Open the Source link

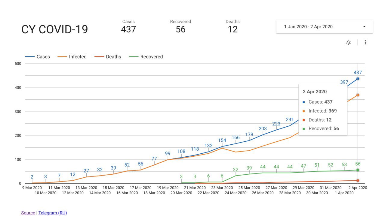tap(28, 213)
